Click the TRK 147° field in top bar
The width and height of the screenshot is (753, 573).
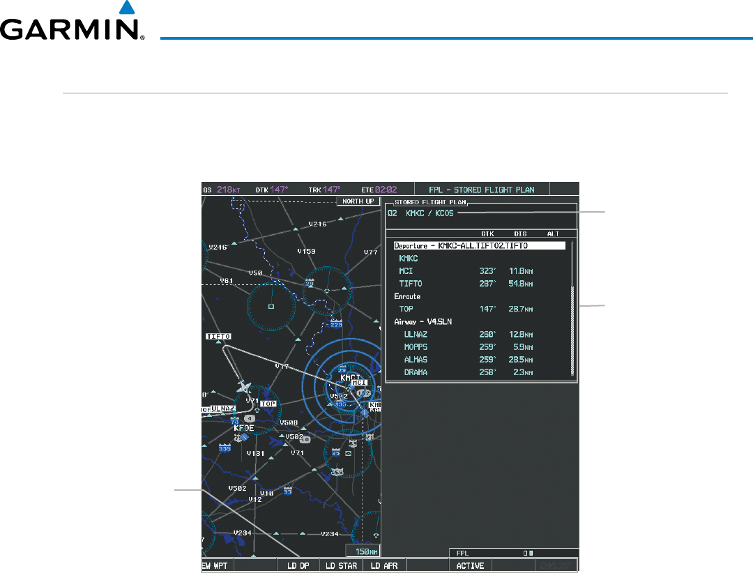point(325,190)
